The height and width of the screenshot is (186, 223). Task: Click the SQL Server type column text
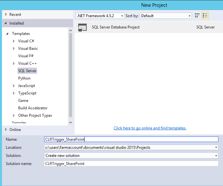click(205, 27)
